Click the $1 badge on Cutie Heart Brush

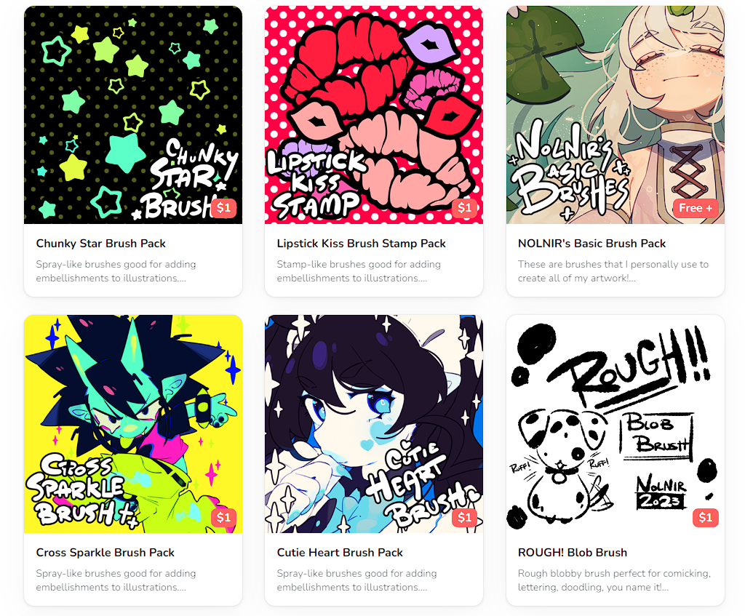click(465, 517)
